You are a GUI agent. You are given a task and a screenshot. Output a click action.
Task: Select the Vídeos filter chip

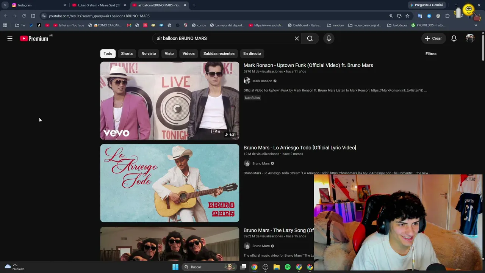[188, 53]
